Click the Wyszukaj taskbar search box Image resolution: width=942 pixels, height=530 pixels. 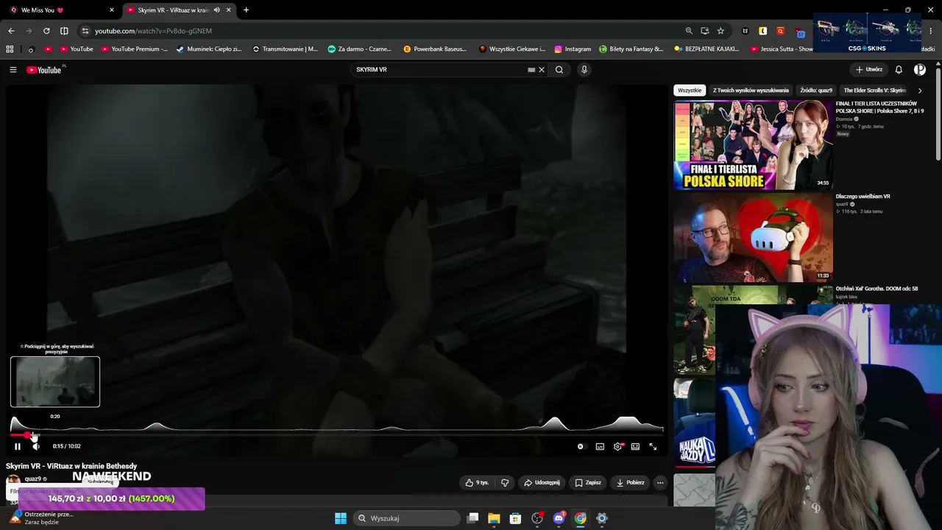[x=407, y=518]
